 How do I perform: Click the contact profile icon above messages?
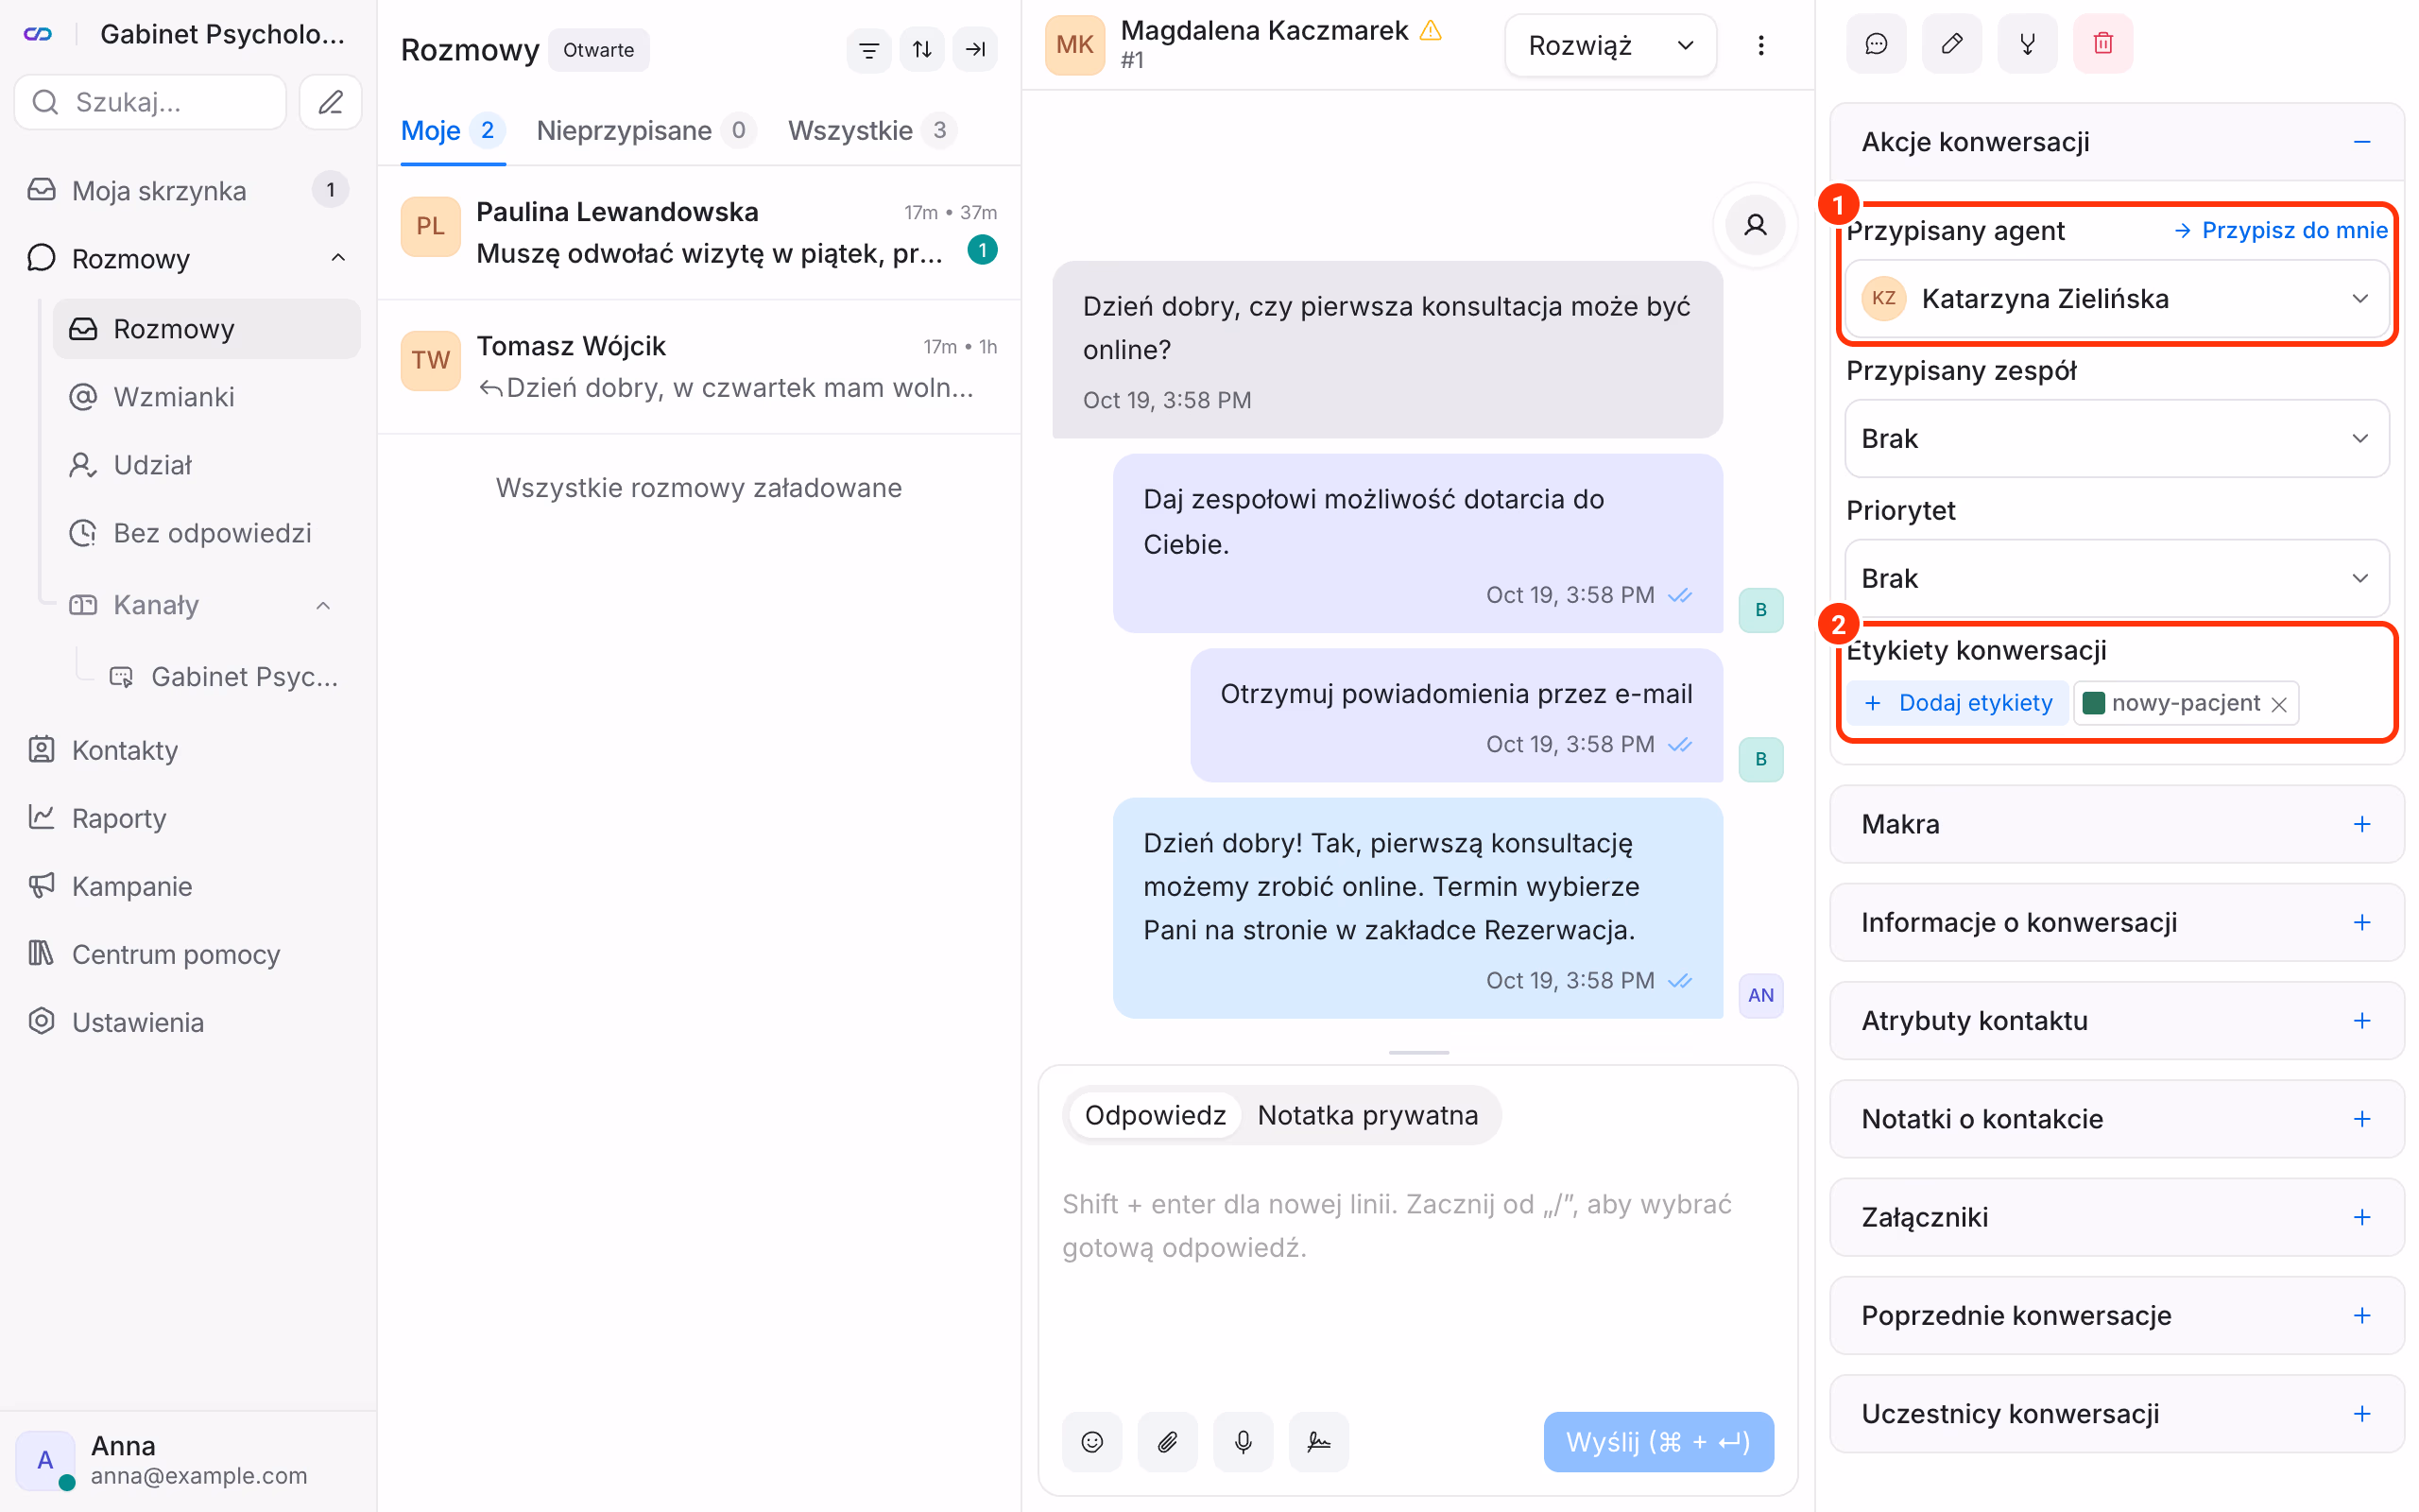[x=1755, y=225]
